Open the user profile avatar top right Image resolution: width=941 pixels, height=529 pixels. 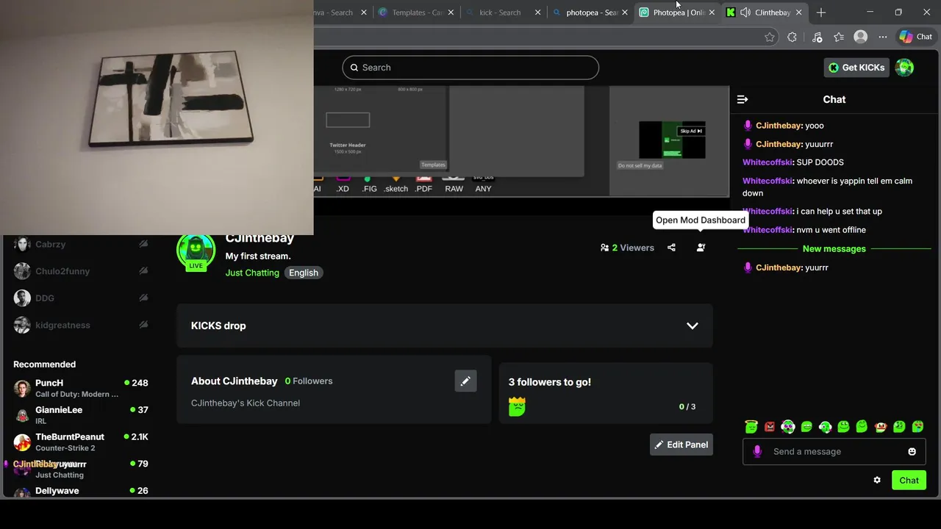point(904,68)
